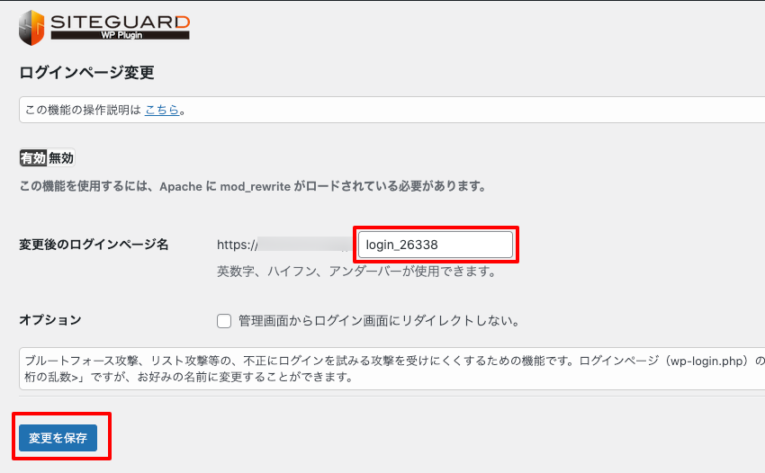Disable the feature with 無効 toggle

coord(60,158)
